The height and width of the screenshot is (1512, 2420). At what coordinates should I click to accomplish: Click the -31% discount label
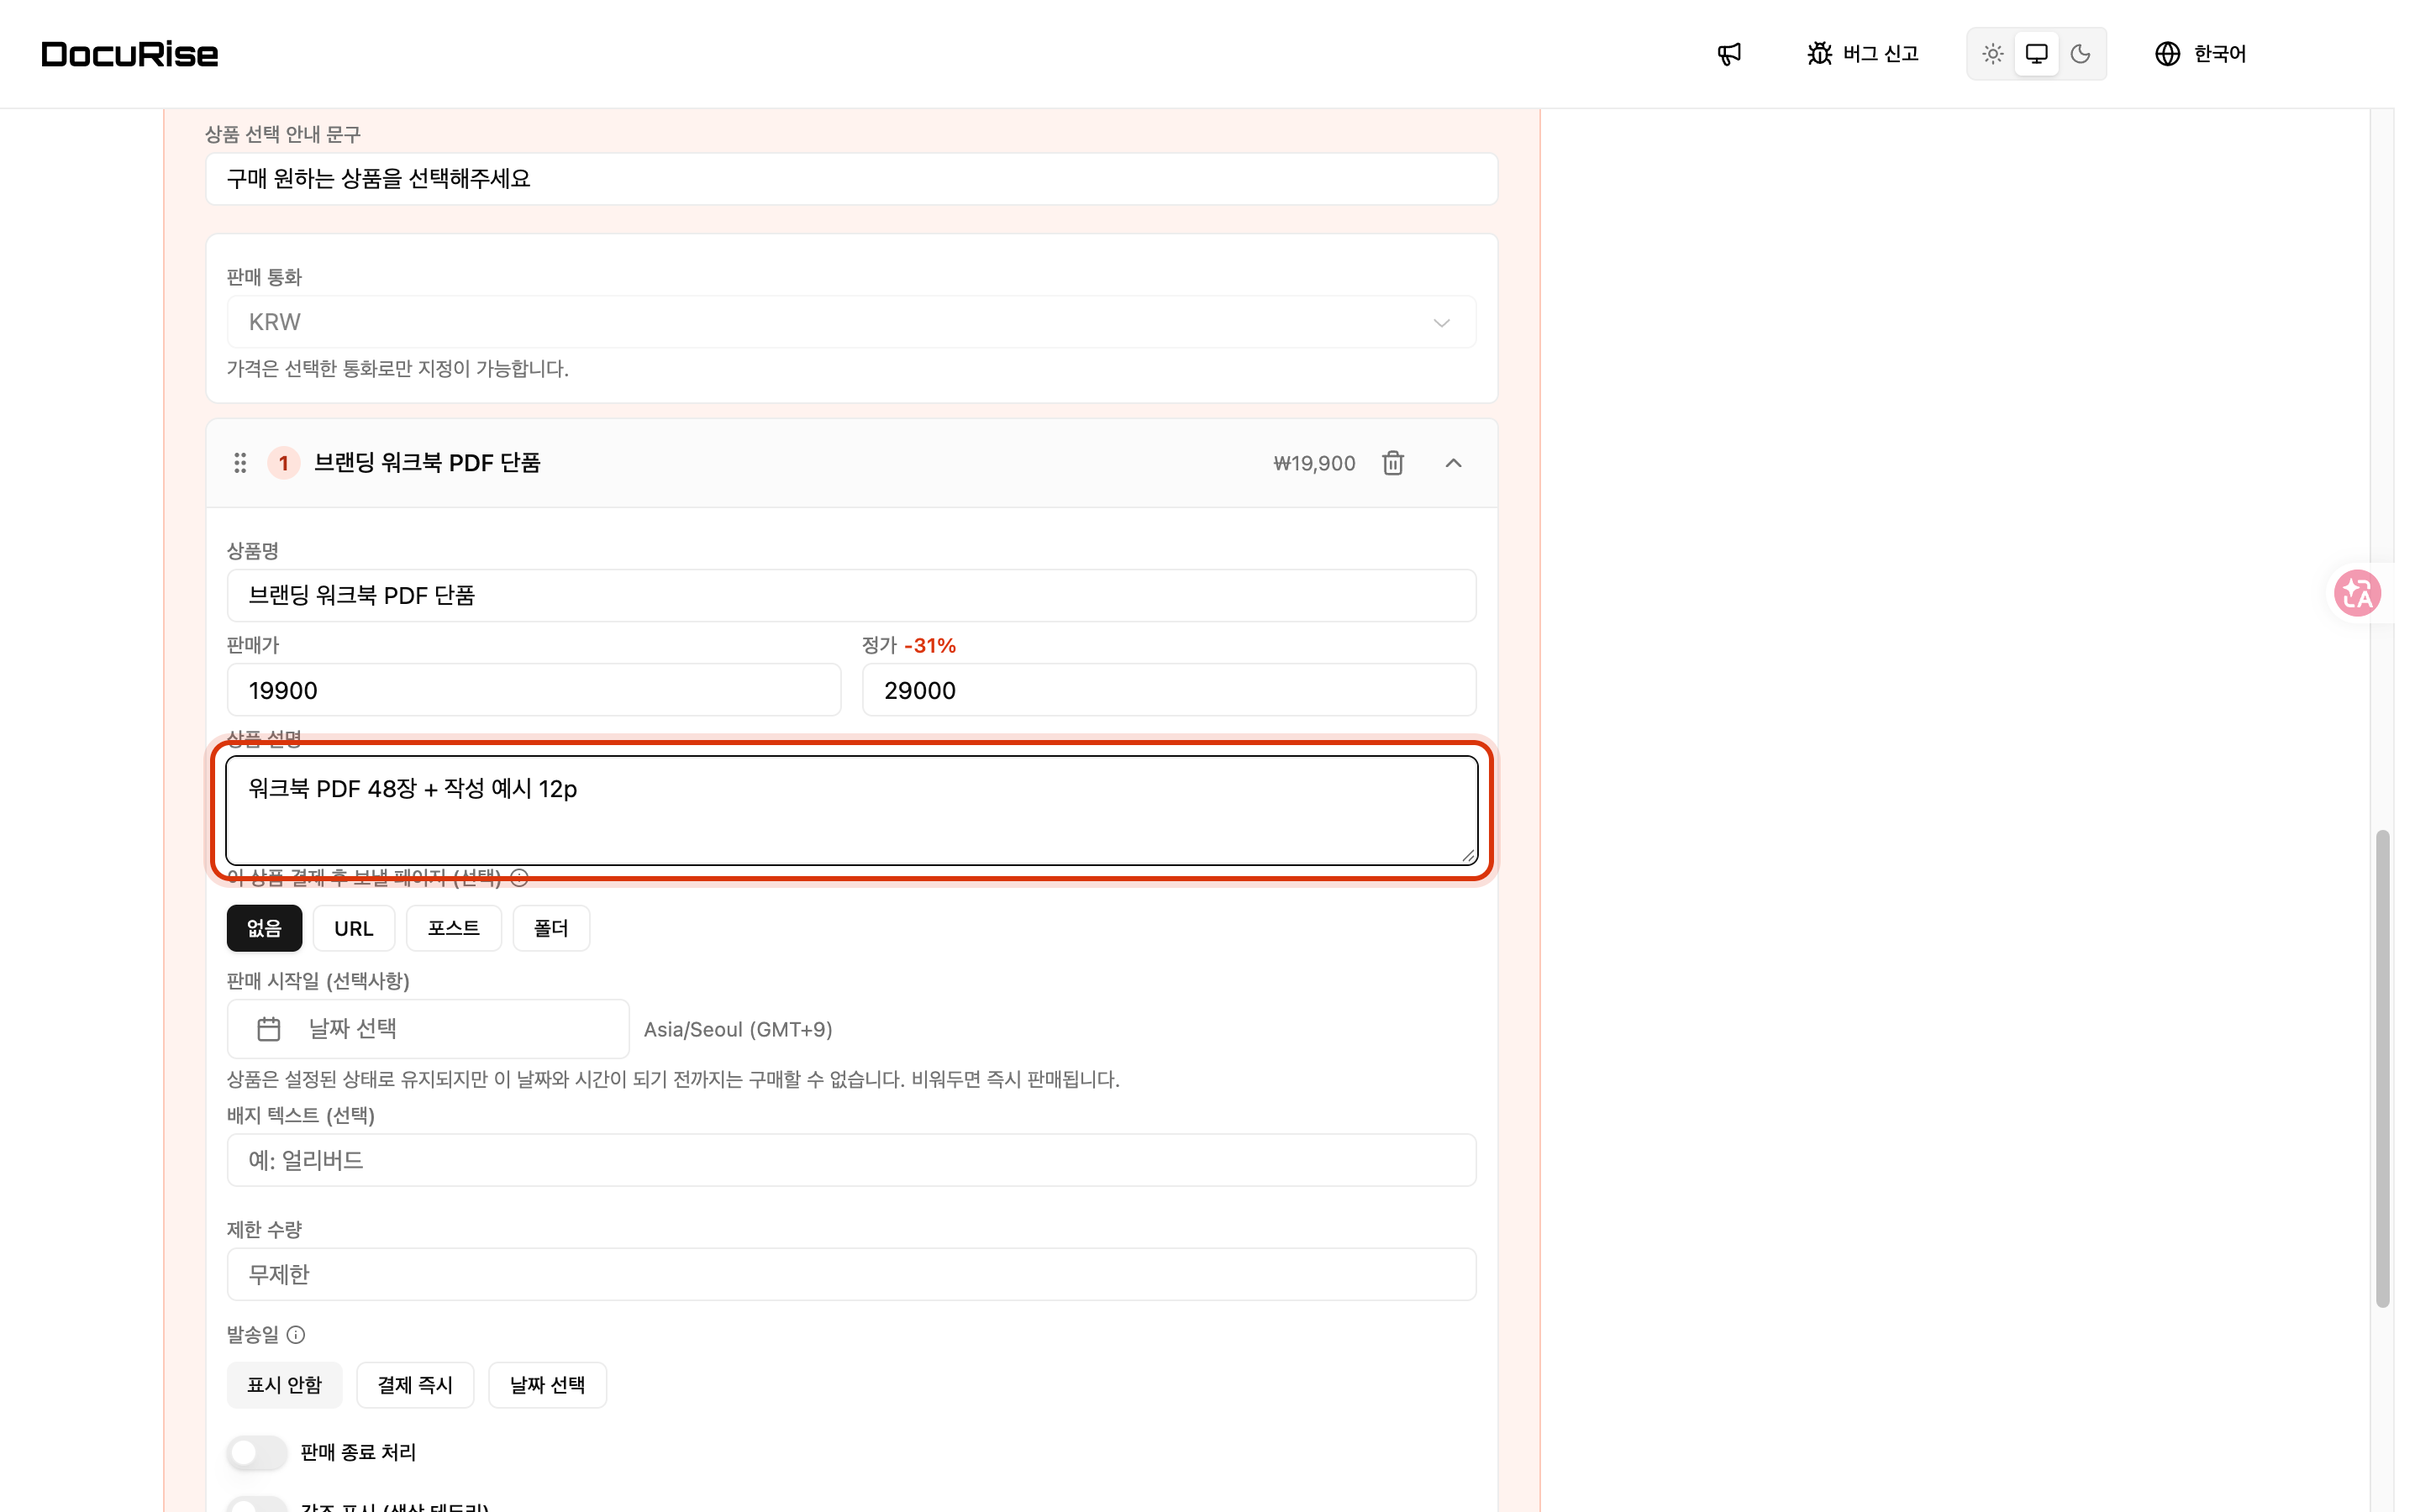pos(930,646)
